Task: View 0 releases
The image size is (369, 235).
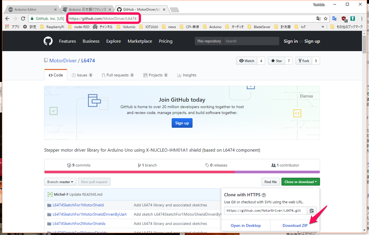Action: click(x=216, y=165)
